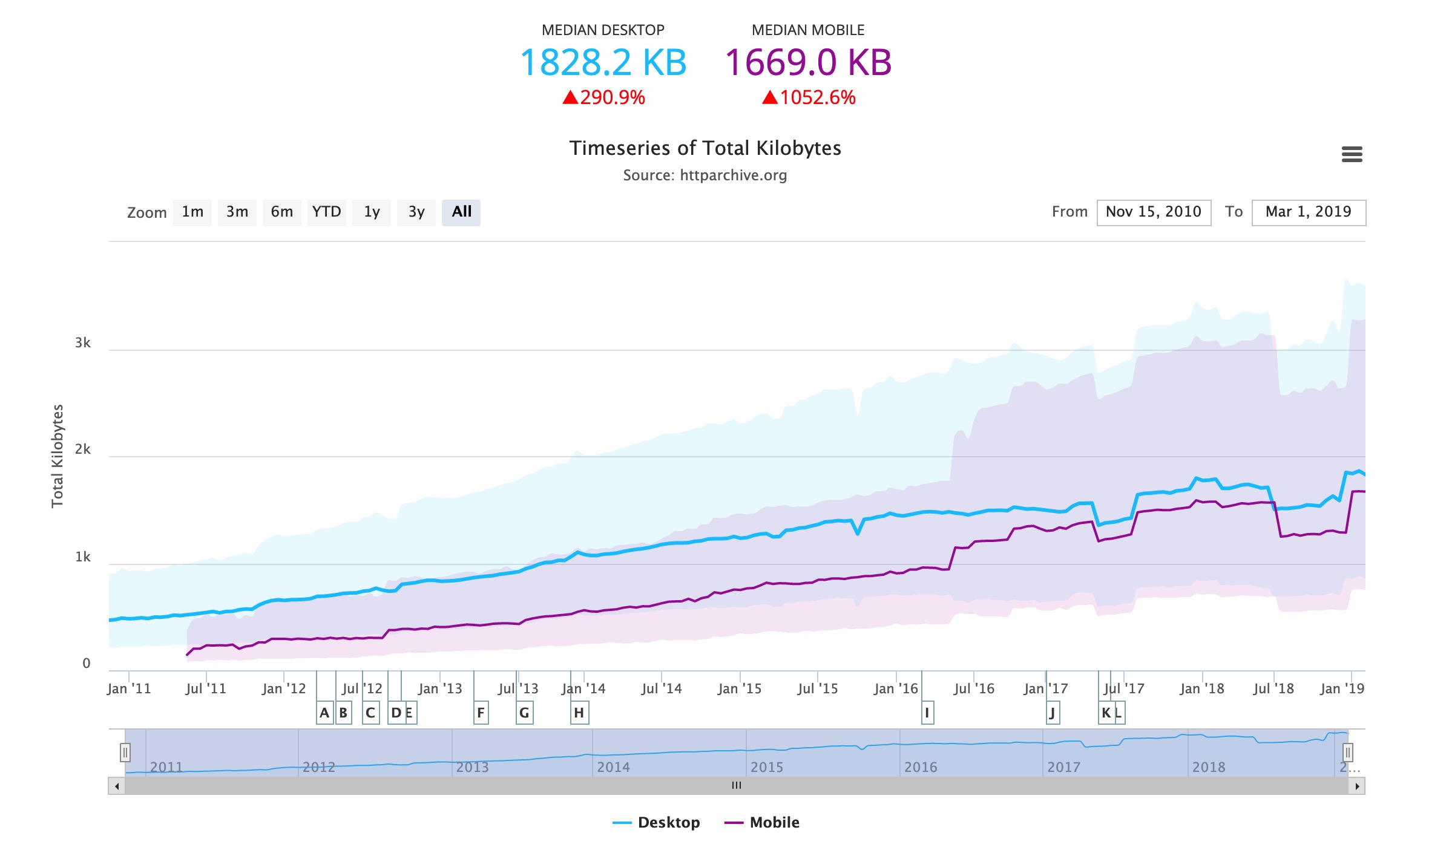The height and width of the screenshot is (853, 1449).
Task: Select the 6m zoom range
Action: [282, 212]
